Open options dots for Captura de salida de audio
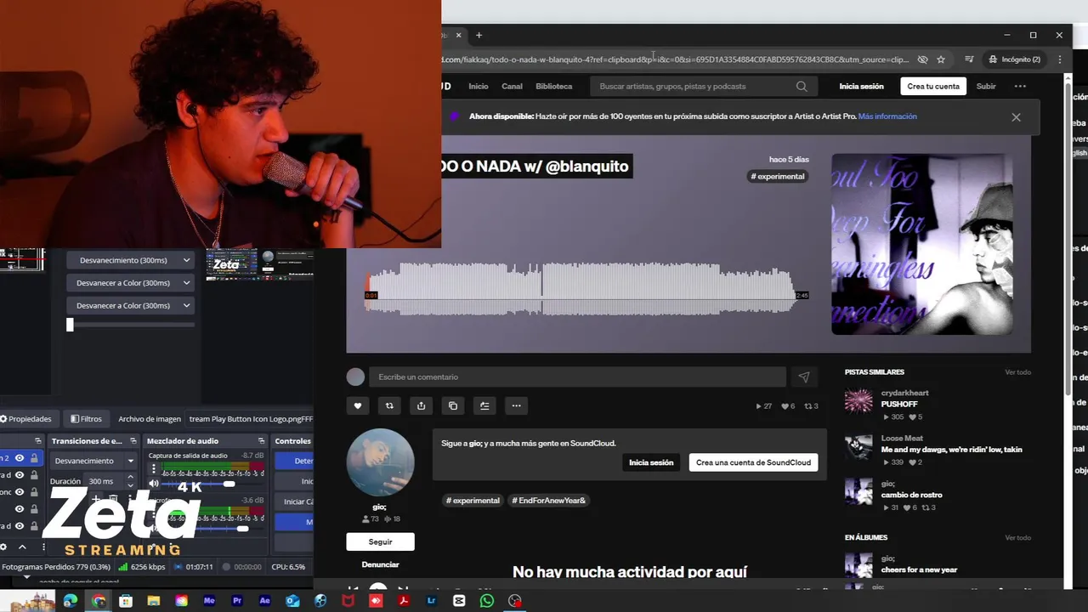1088x612 pixels. (x=153, y=469)
